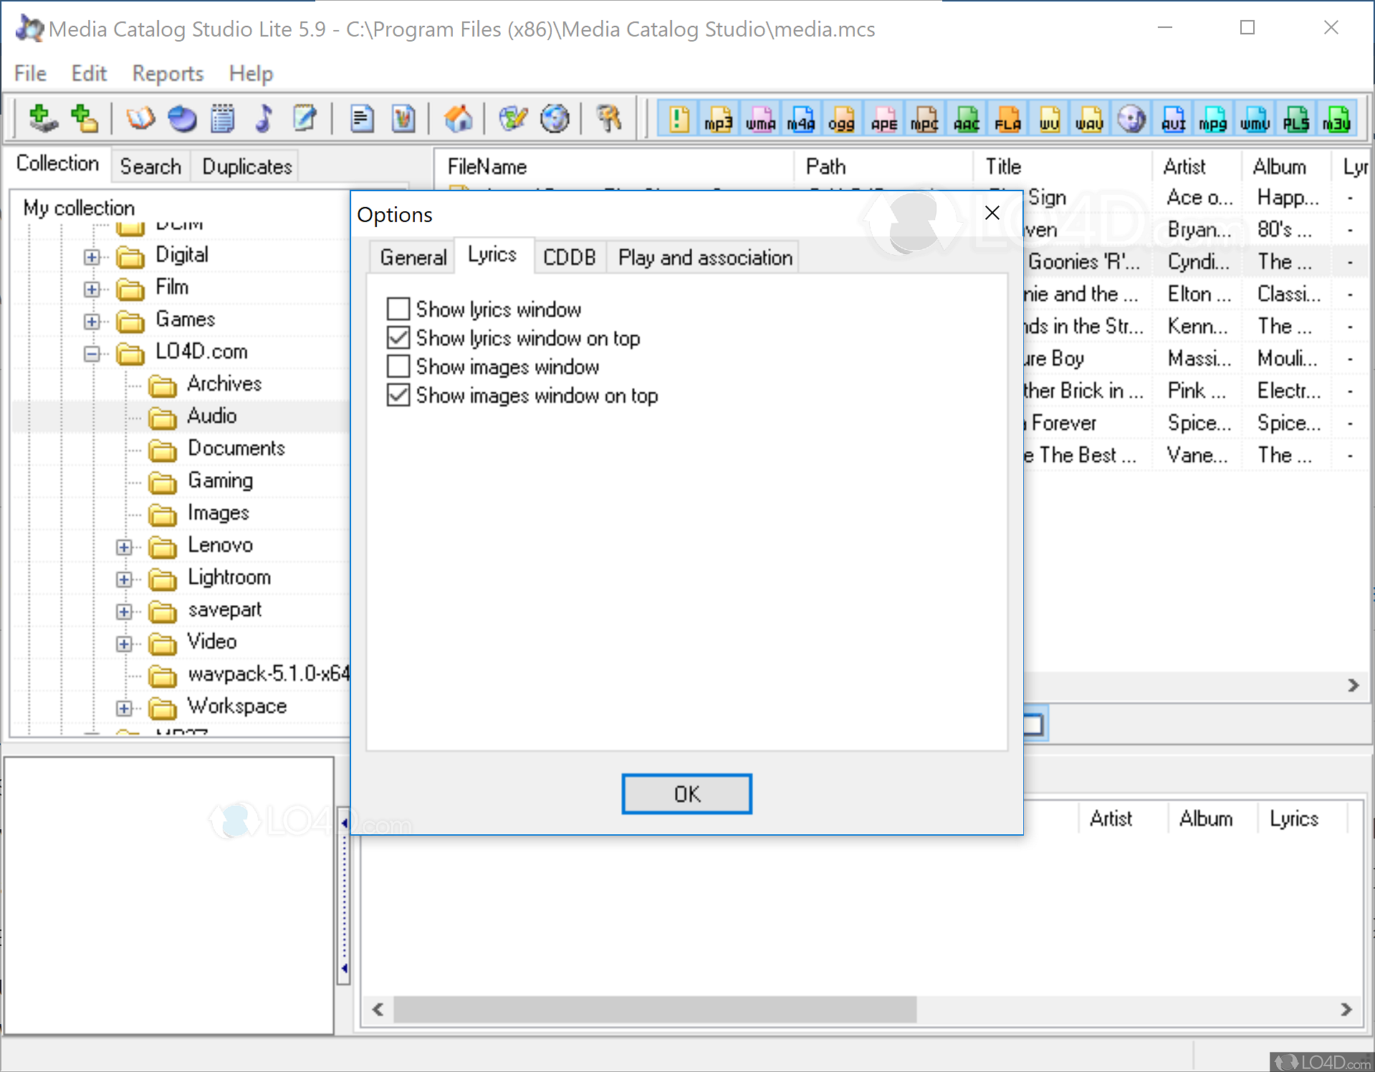1375x1072 pixels.
Task: Select the ogg format filter icon
Action: coord(841,119)
